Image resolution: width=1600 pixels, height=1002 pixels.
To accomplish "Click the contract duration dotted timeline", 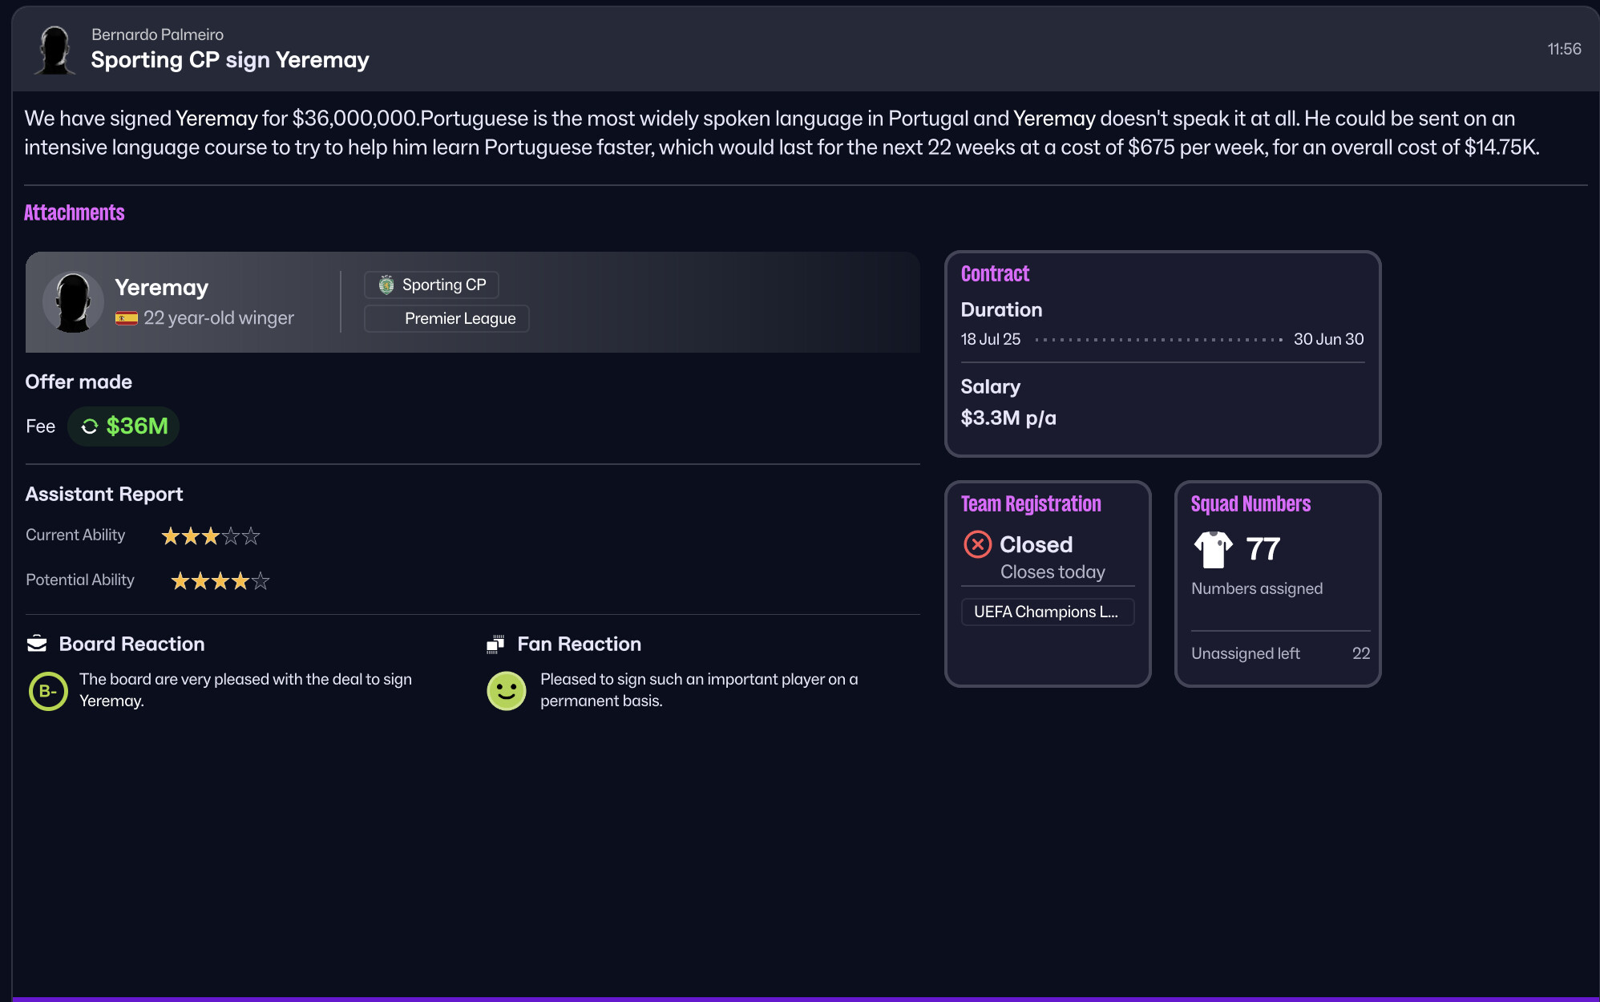I will [1158, 340].
